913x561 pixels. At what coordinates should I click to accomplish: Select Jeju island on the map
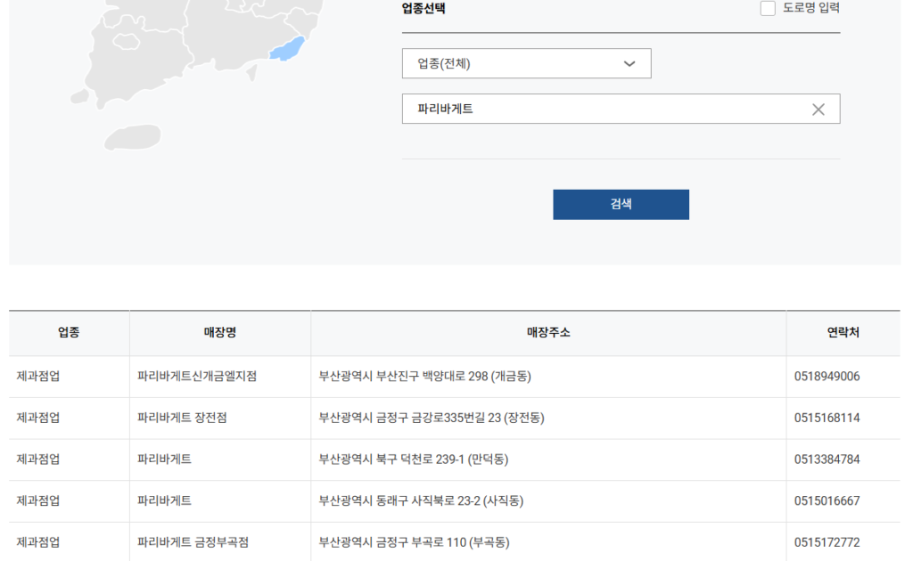coord(133,137)
